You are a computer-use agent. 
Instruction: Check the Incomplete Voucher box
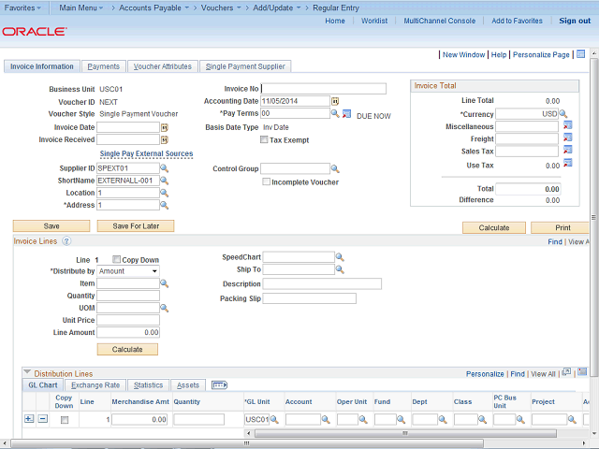[x=267, y=181]
